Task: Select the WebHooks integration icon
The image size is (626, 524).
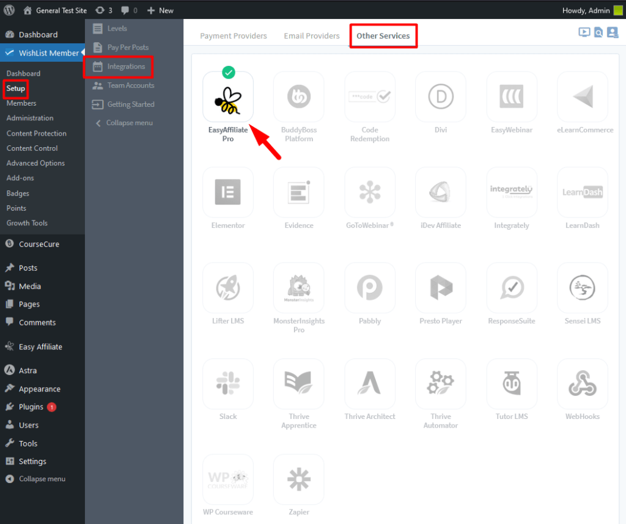Action: coord(583,384)
